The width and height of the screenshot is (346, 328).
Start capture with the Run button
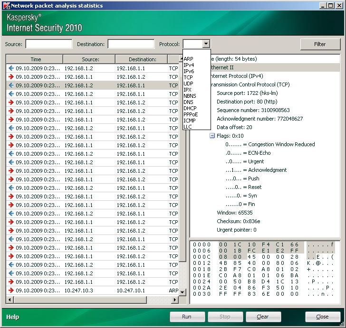coord(187,317)
